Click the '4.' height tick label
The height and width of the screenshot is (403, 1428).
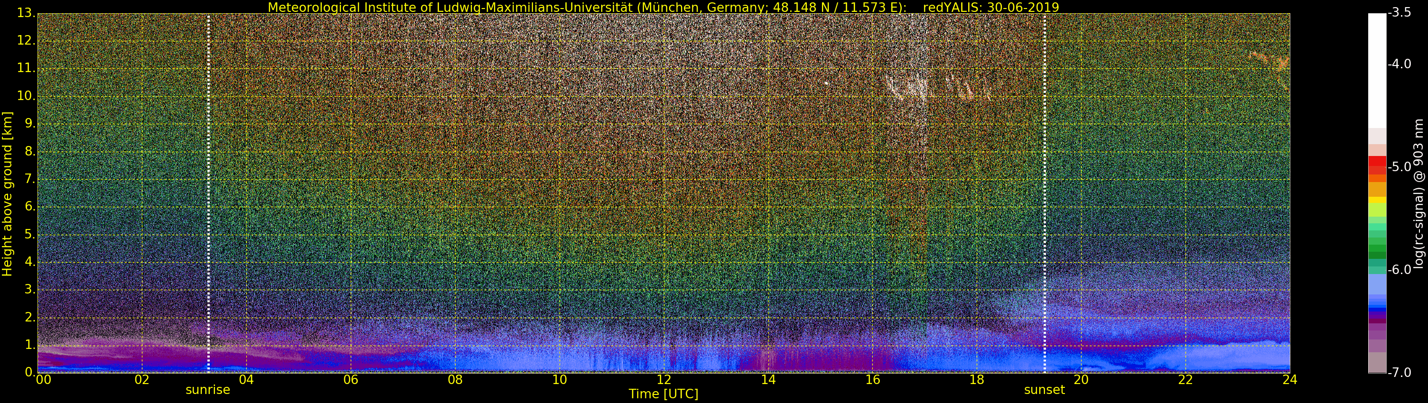30,262
